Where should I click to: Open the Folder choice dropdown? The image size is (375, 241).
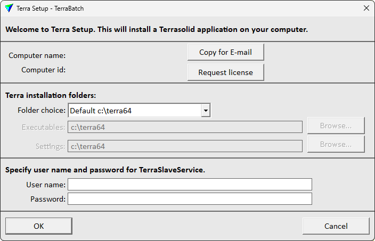139,110
